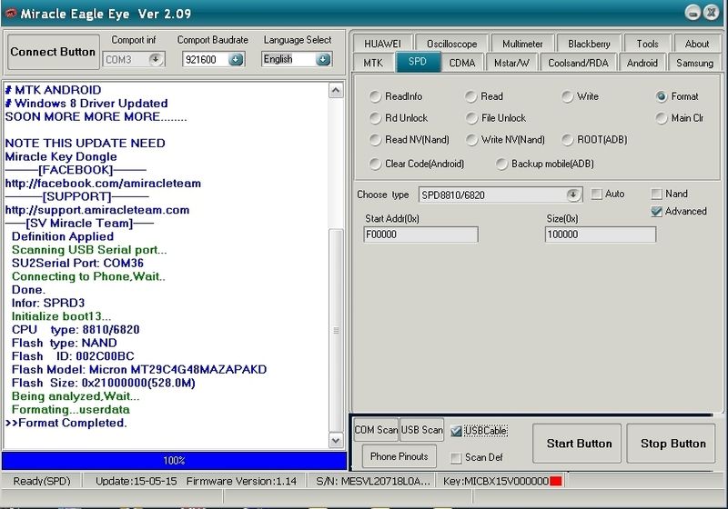Open the Comport Baudrate 921600 dropdown

click(x=236, y=59)
